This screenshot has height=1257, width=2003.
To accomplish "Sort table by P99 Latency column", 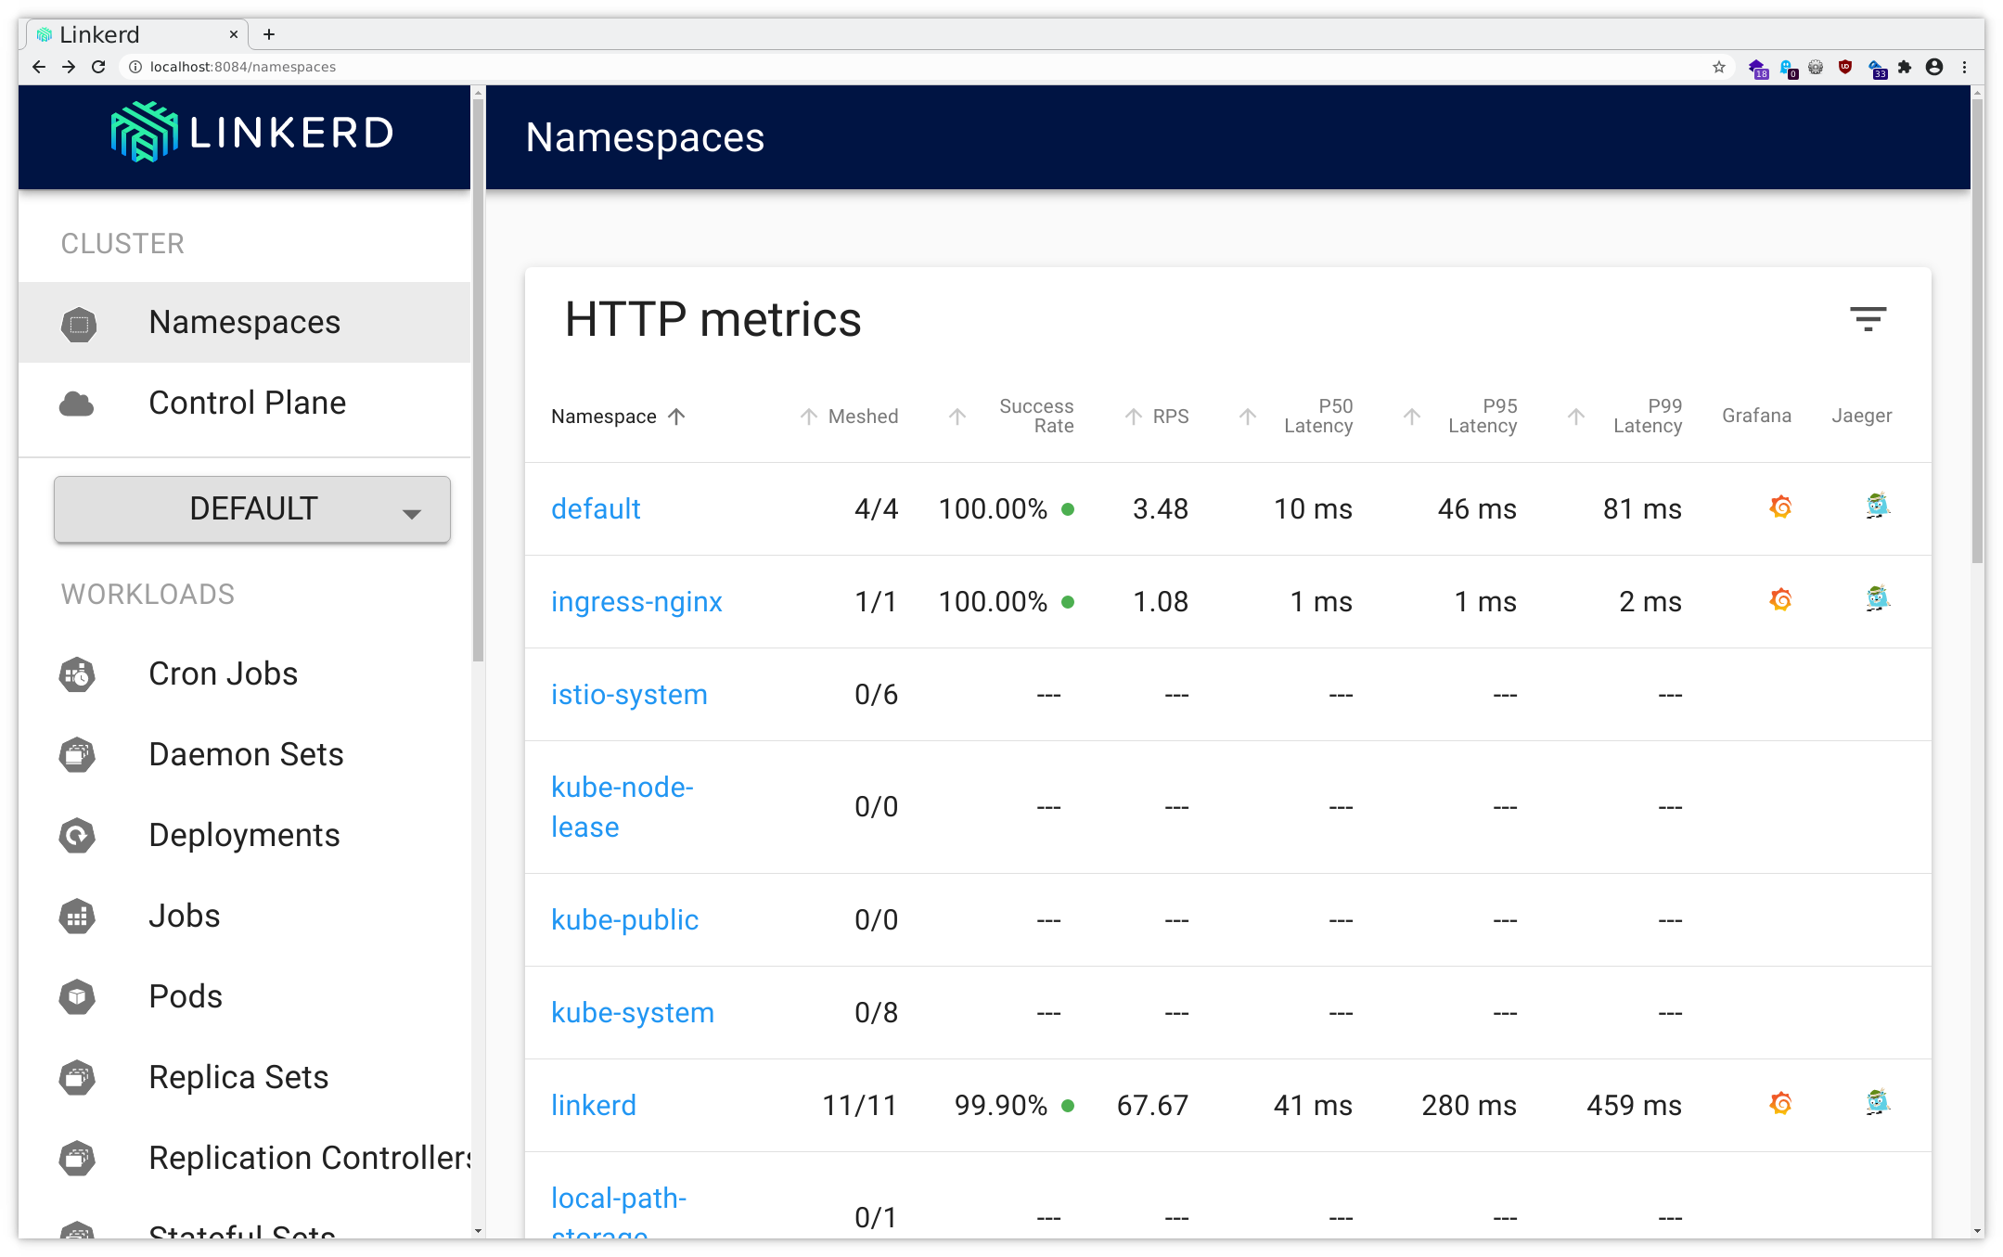I will click(1646, 417).
